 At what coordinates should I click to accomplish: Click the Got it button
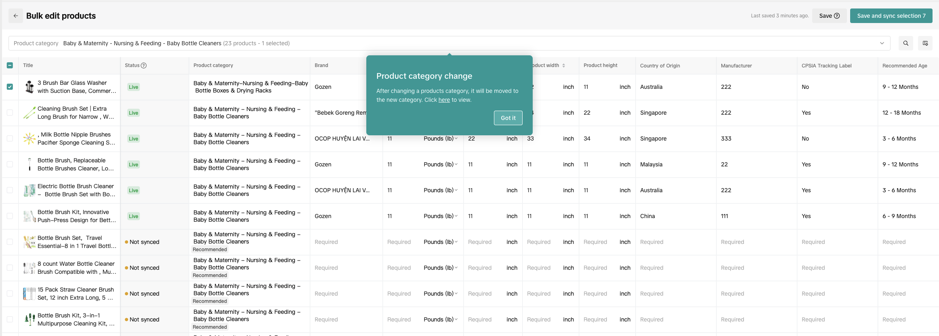point(508,118)
